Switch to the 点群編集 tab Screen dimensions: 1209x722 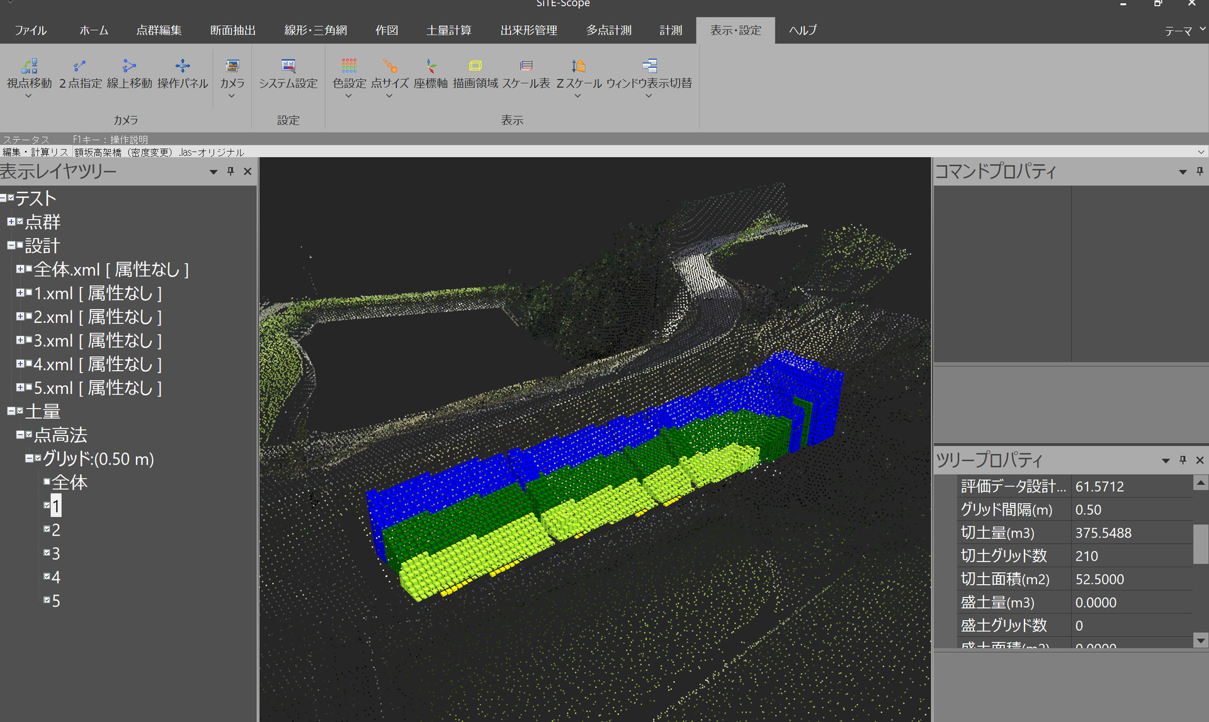click(159, 30)
